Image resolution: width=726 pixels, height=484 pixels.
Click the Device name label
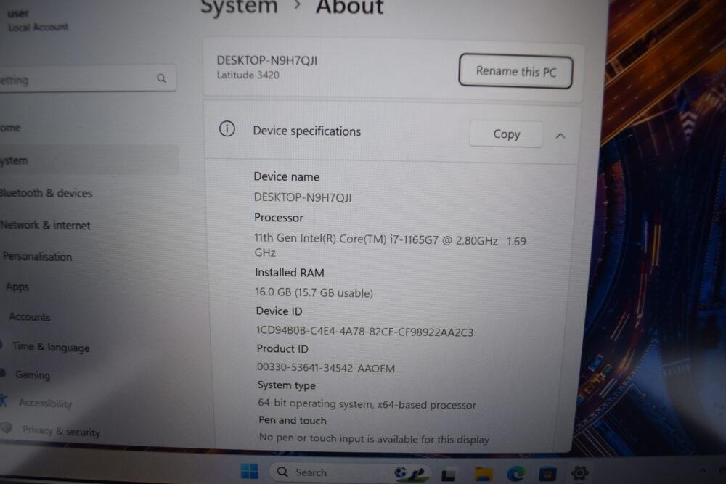tap(287, 177)
